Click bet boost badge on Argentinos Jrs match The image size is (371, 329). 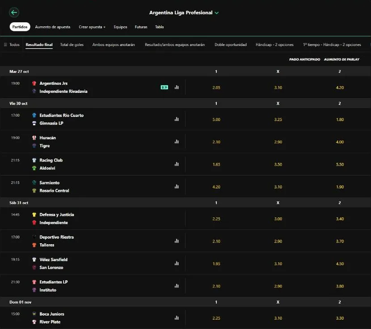tap(164, 87)
